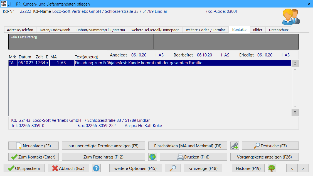
Task: Open the tree icon button
Action: 272,168
